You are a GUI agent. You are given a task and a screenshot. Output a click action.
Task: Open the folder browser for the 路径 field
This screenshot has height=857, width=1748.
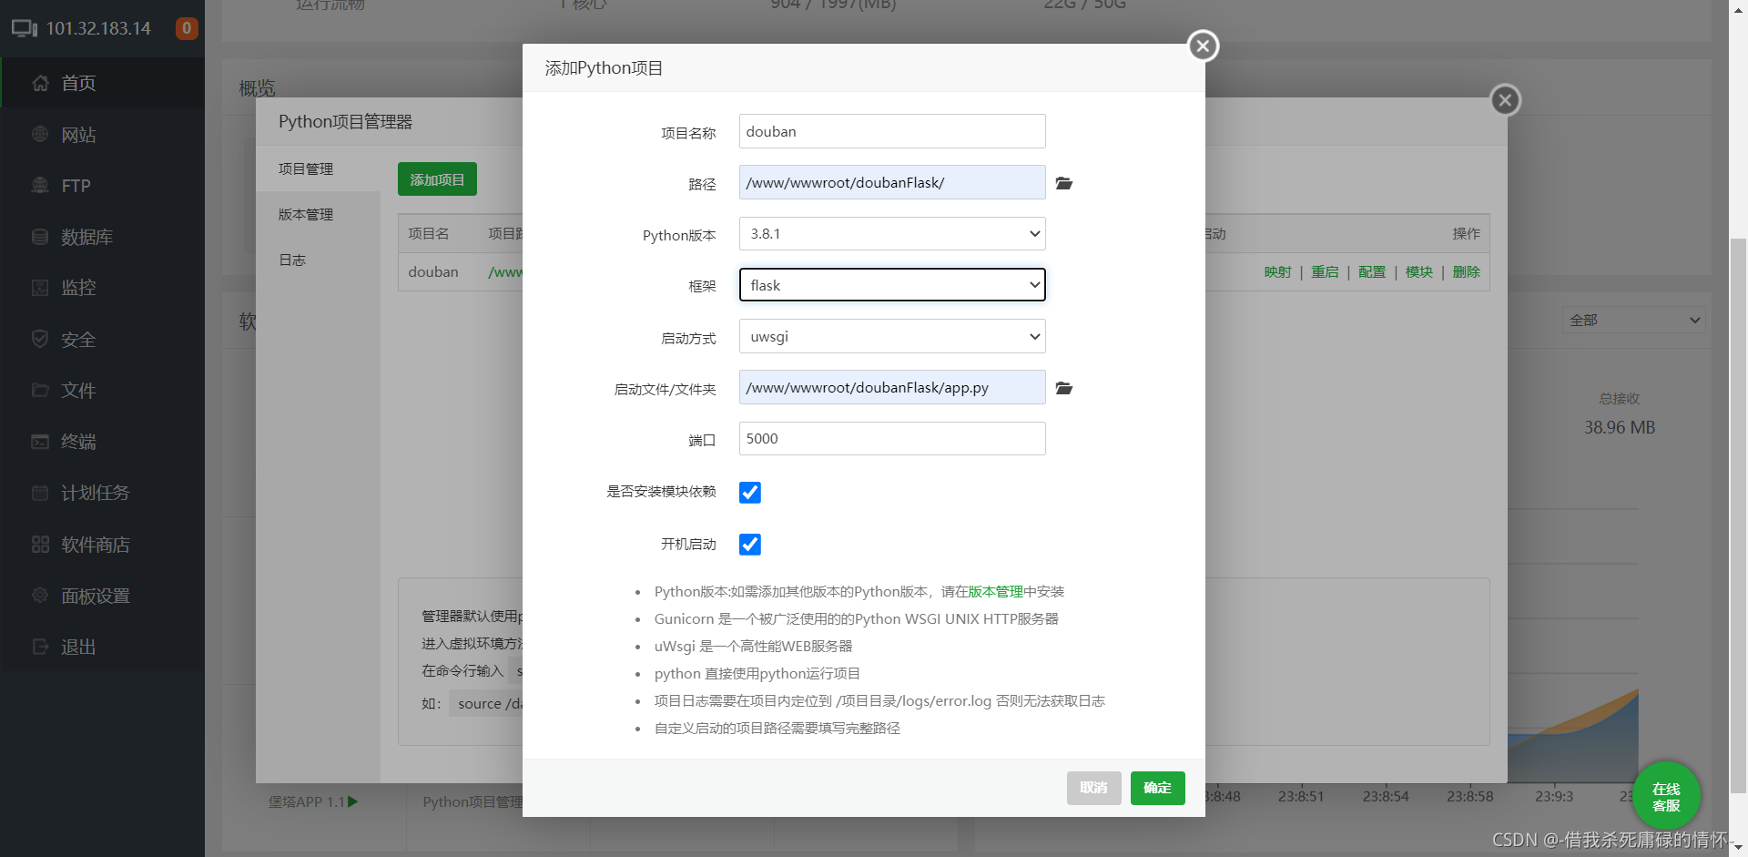(x=1063, y=183)
